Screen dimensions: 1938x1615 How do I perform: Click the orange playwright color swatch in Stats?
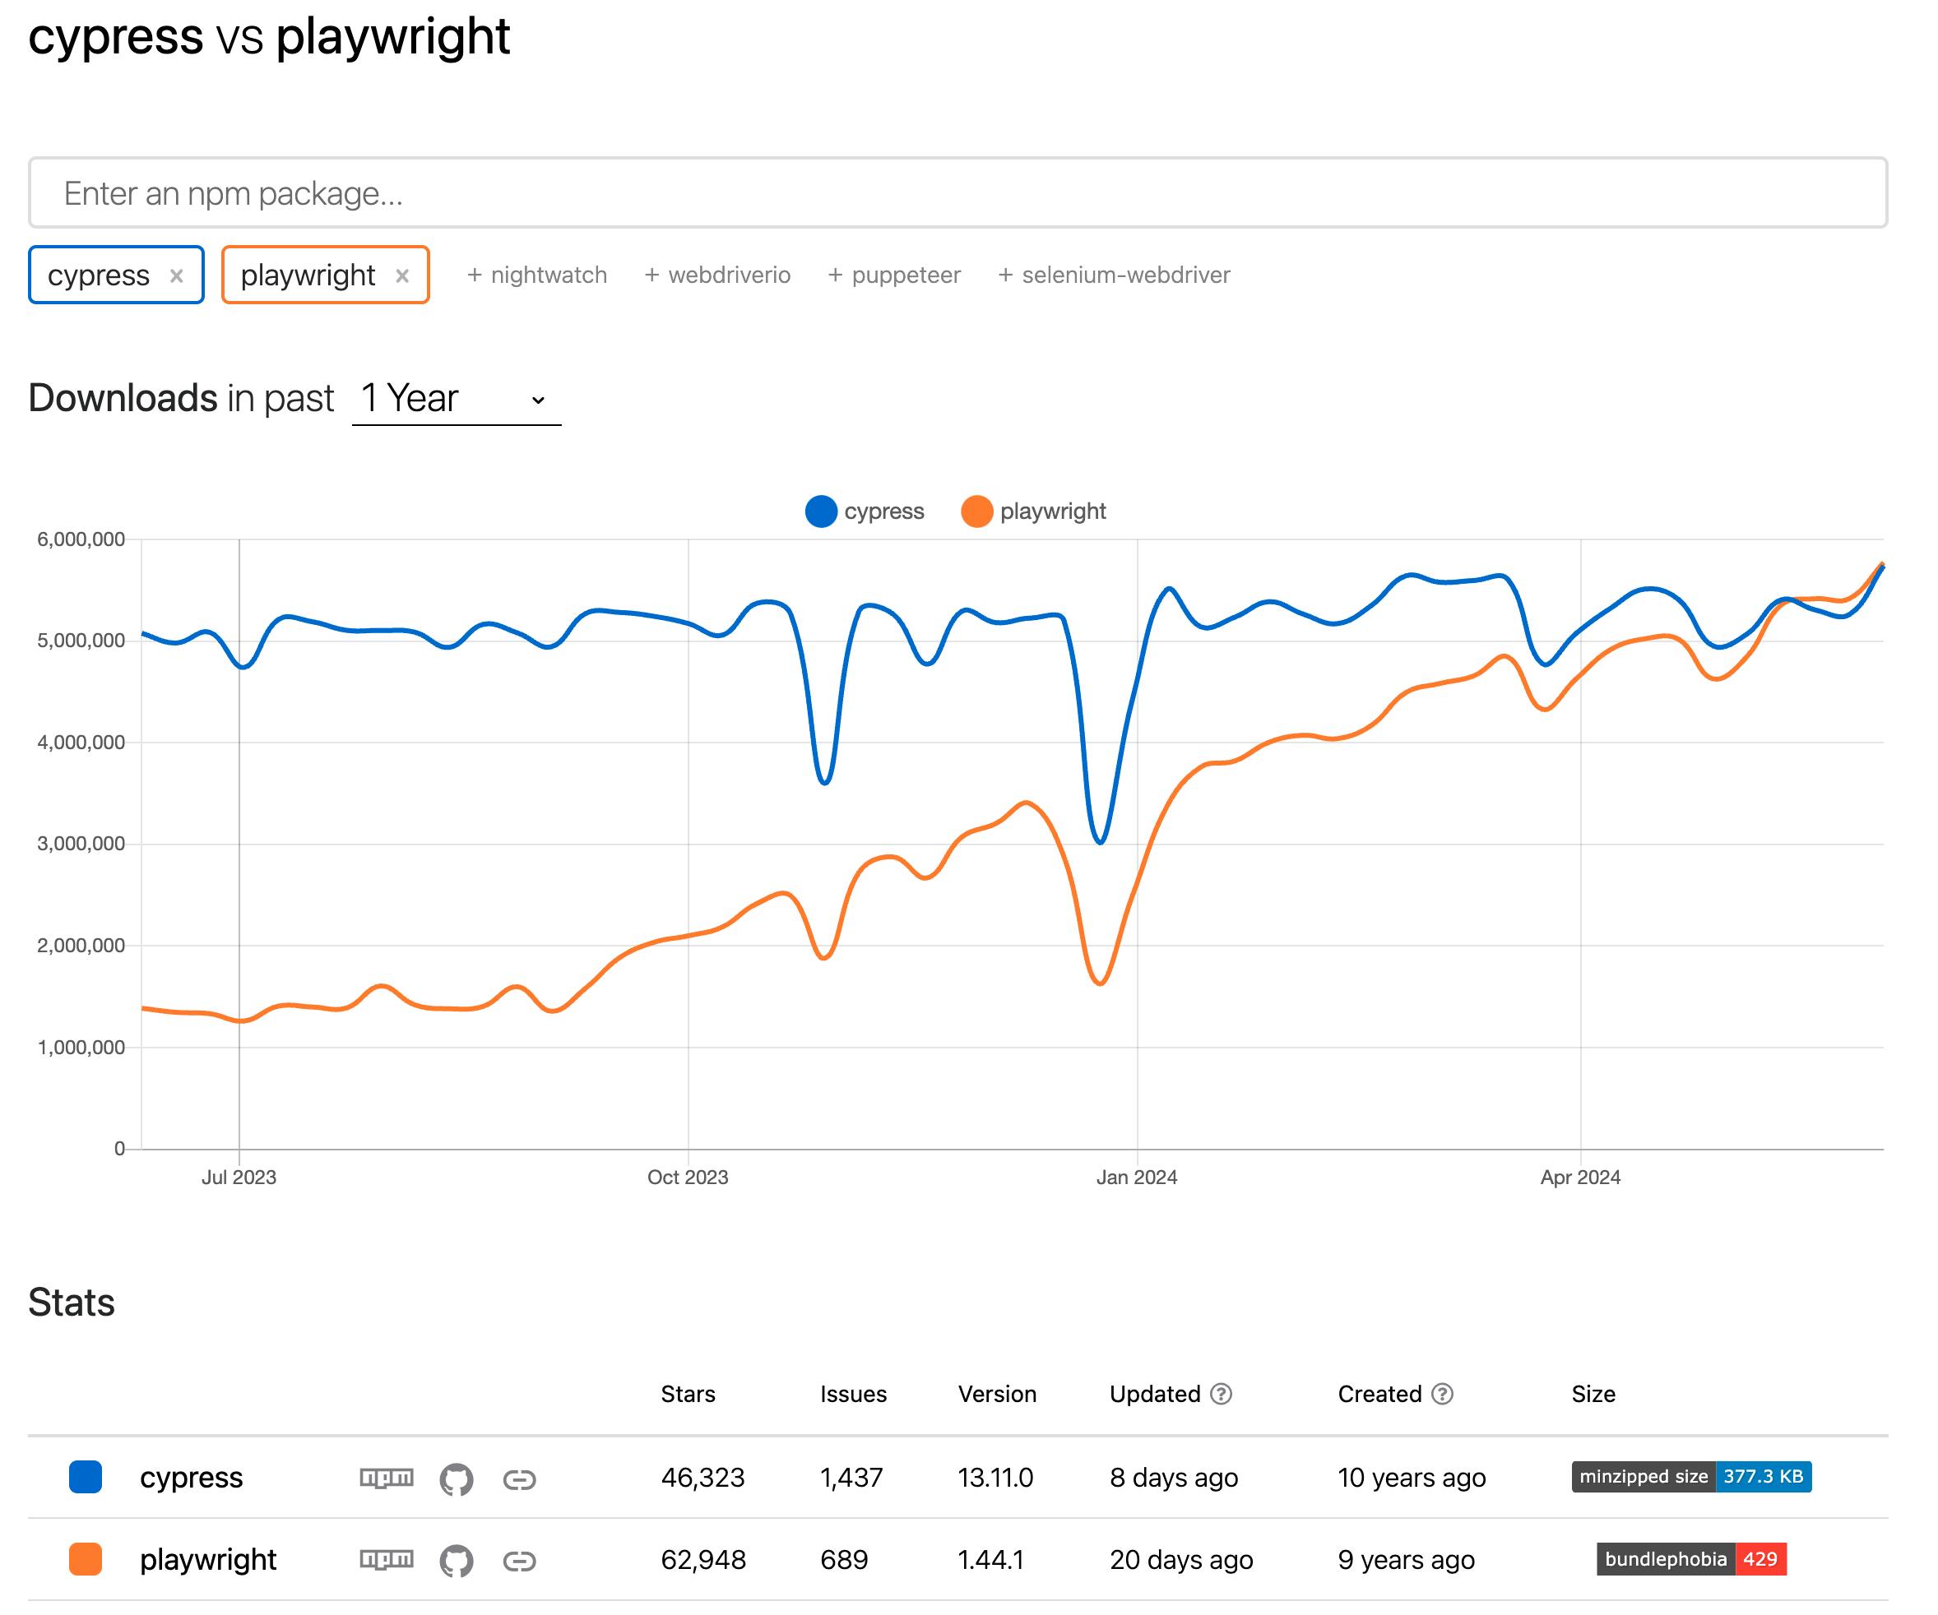click(86, 1559)
